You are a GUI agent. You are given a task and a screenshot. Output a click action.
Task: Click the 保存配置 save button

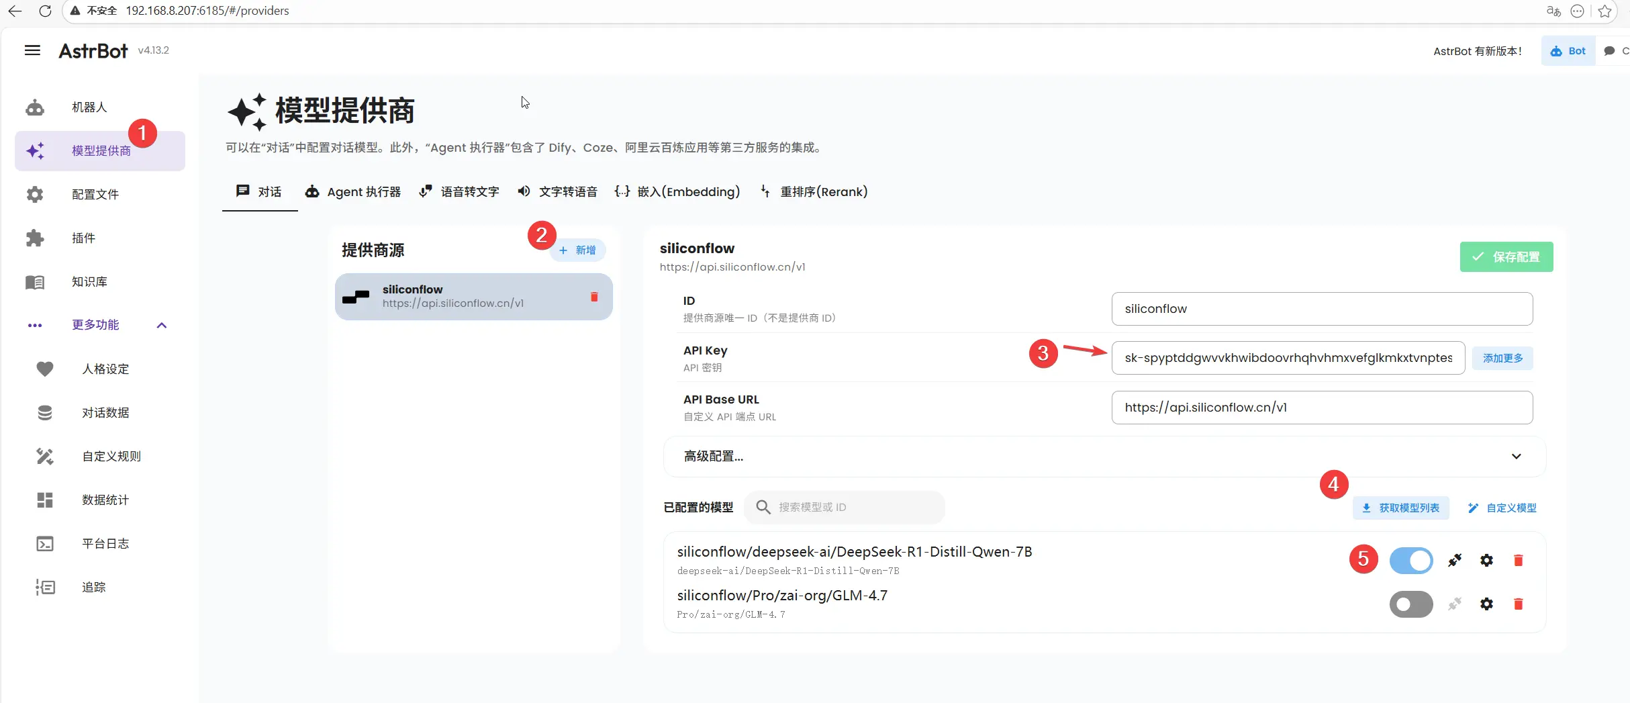pos(1506,257)
